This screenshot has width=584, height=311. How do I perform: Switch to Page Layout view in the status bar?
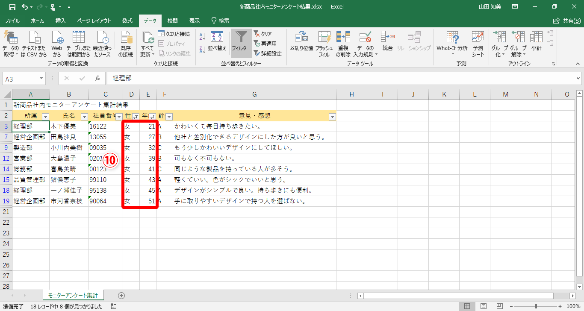tap(483, 306)
